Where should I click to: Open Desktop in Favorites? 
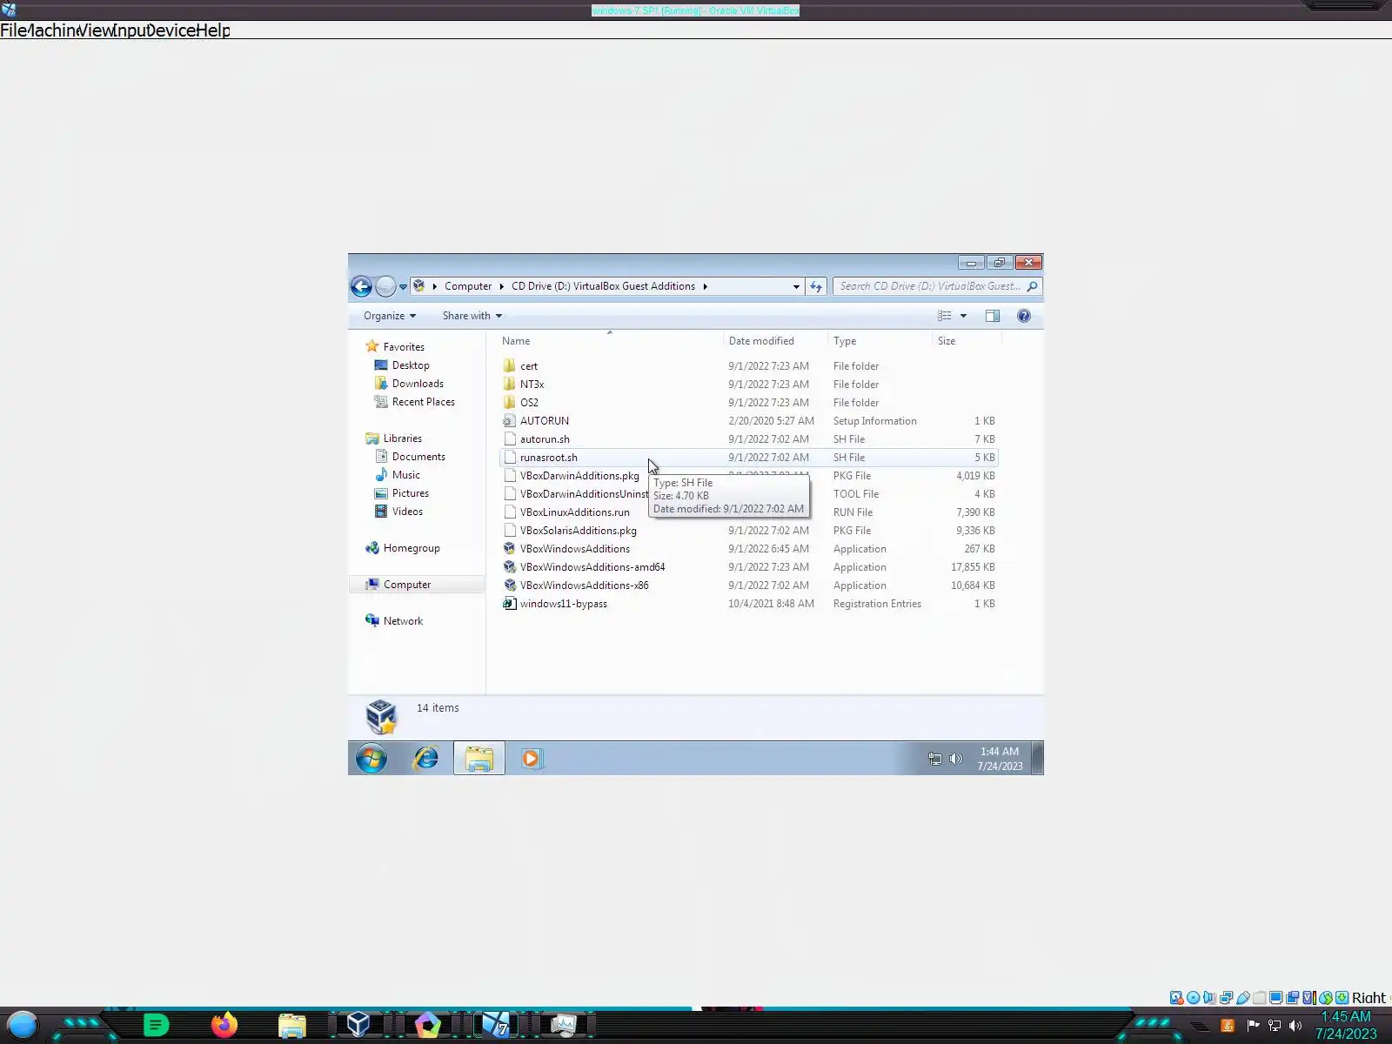411,365
